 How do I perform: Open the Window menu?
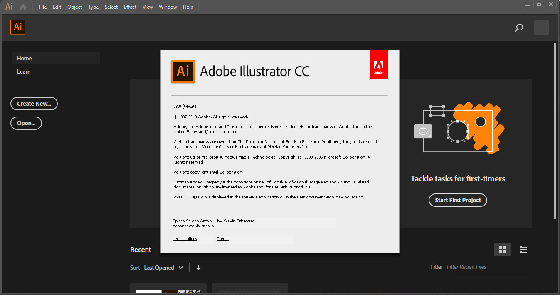pos(168,7)
